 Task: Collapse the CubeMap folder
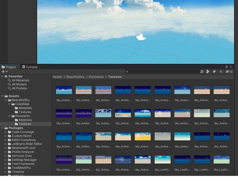pos(9,104)
